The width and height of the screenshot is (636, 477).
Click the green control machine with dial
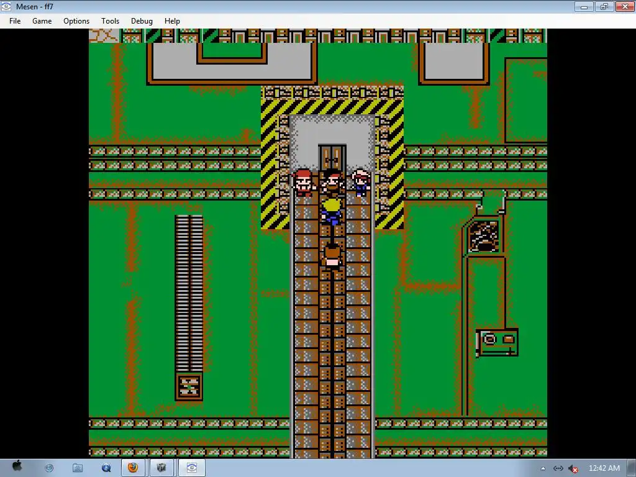[x=497, y=343]
